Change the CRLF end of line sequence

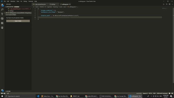[154, 93]
